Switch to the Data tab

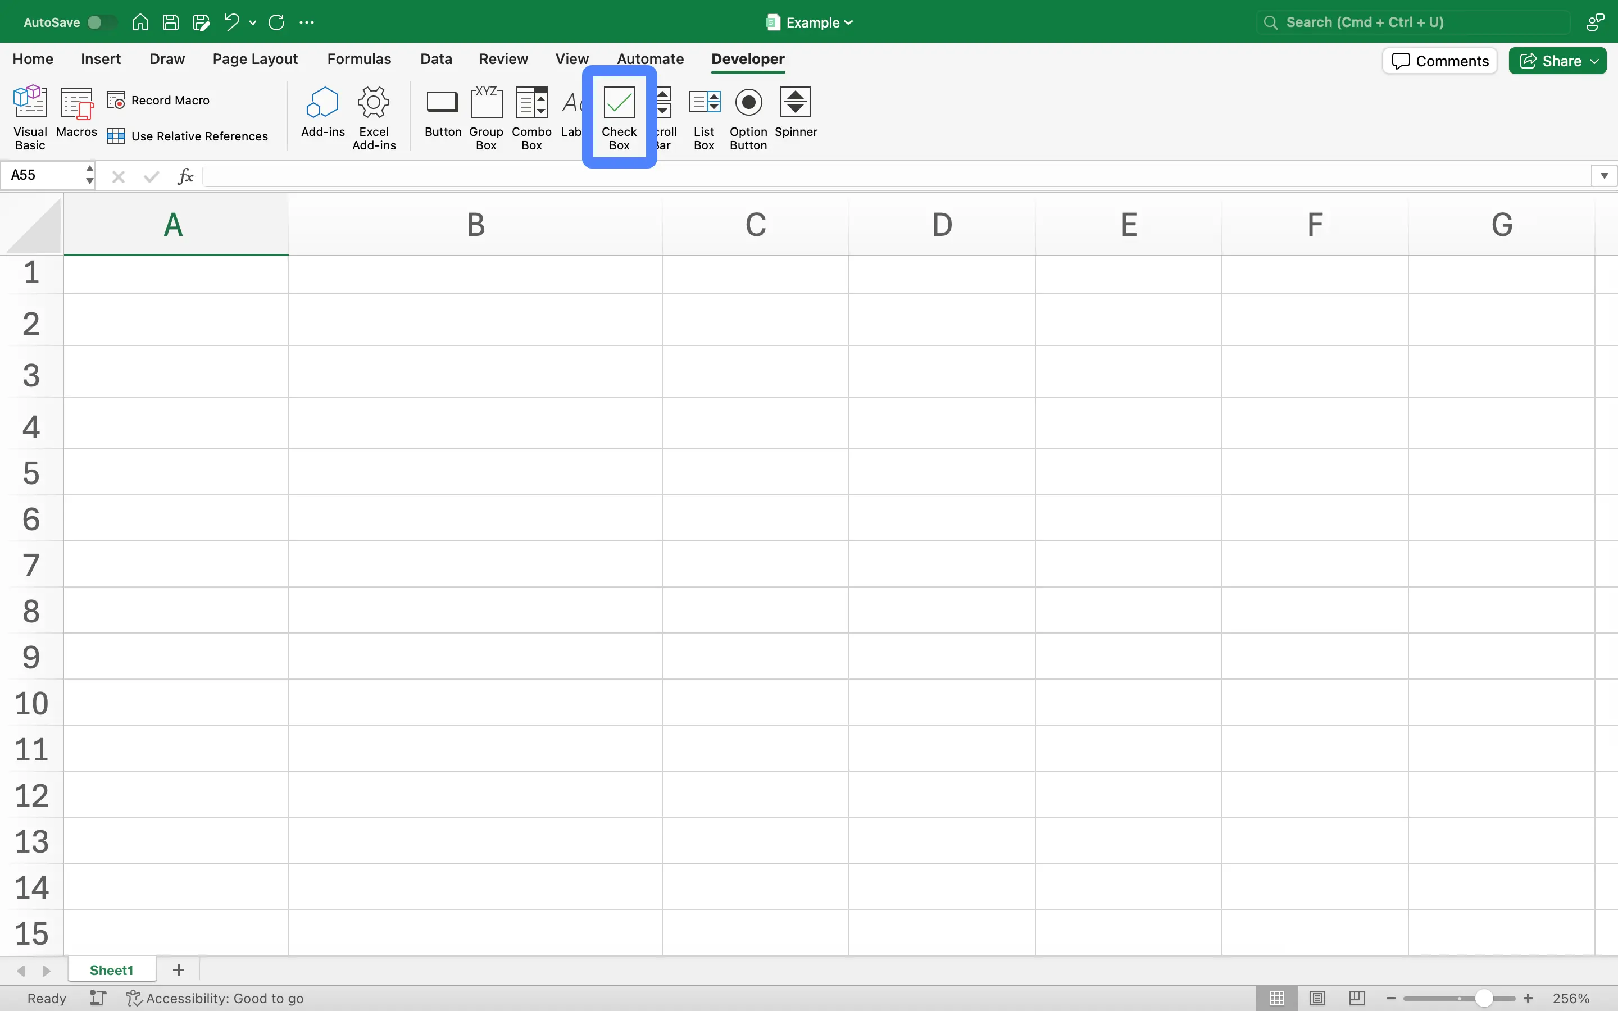coord(436,59)
